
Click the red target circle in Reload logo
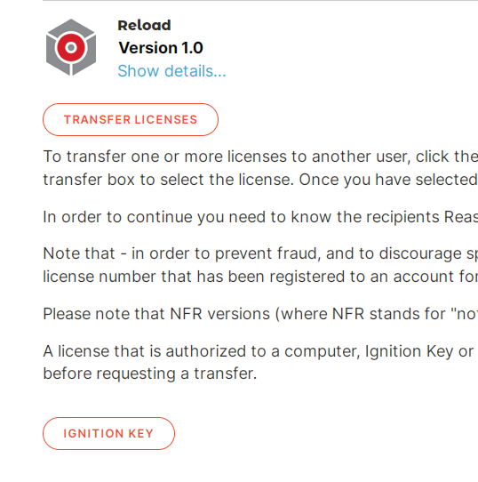(71, 47)
